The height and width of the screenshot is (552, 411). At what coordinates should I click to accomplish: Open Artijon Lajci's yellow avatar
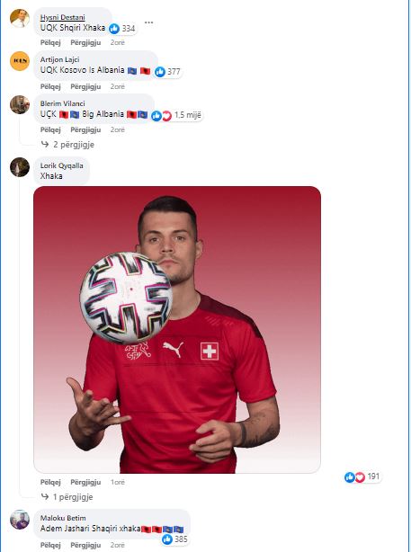[x=20, y=61]
